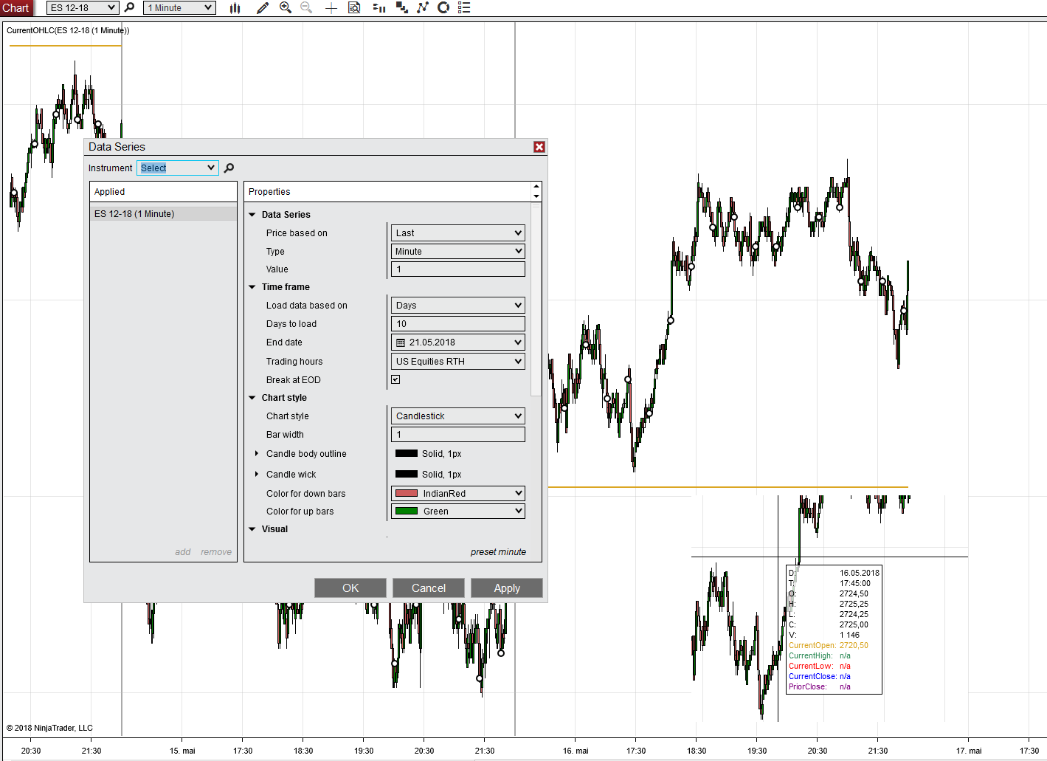Click the Days to load input field
The image size is (1047, 761).
click(x=457, y=324)
